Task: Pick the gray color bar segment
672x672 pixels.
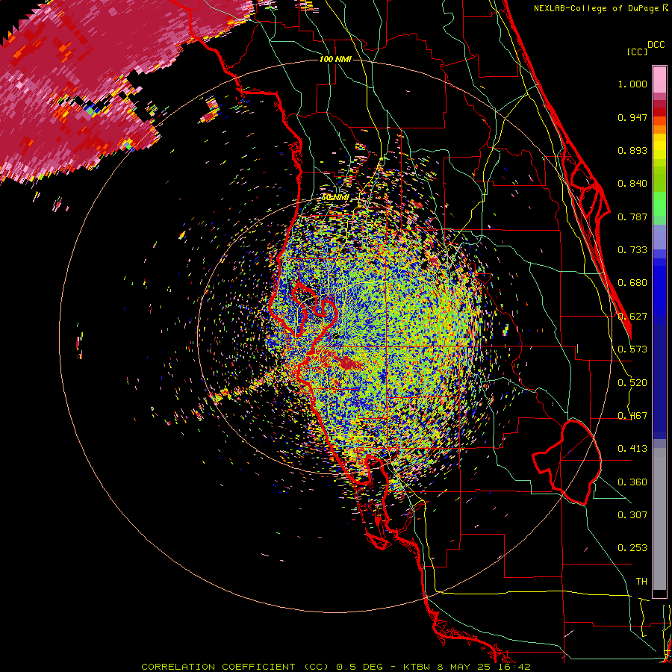Action: coord(659,519)
